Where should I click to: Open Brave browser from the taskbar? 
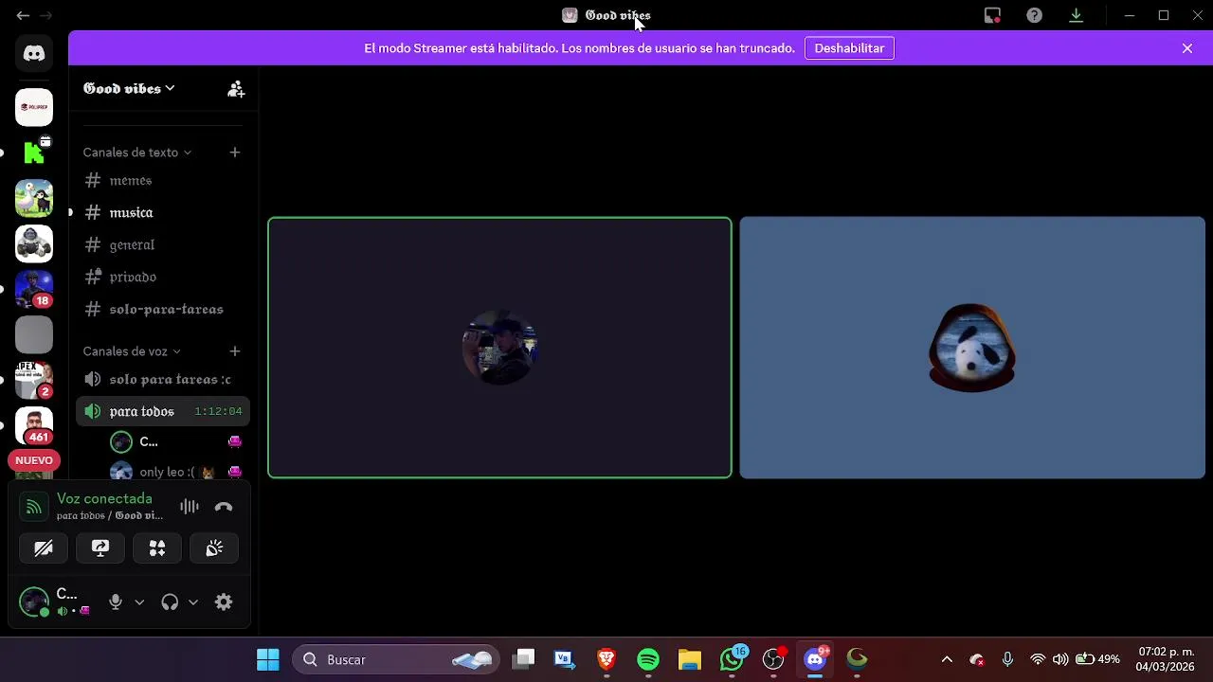[x=606, y=659]
